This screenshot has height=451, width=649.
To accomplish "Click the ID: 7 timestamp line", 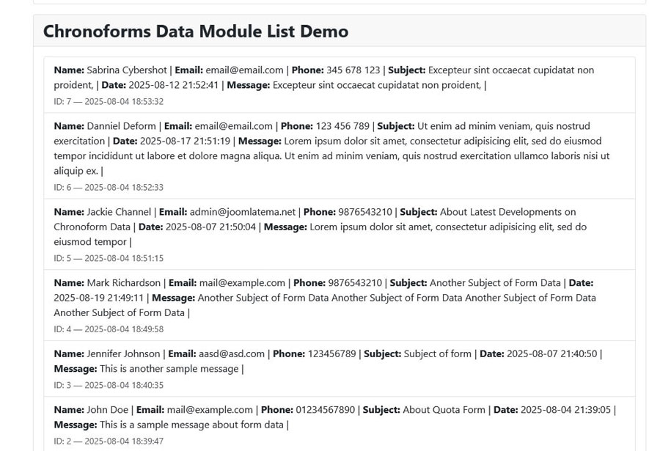I will [109, 101].
